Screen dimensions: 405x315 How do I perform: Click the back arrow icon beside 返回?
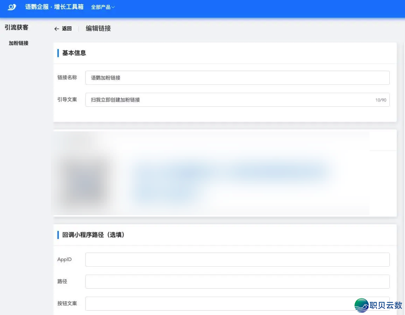(x=57, y=29)
